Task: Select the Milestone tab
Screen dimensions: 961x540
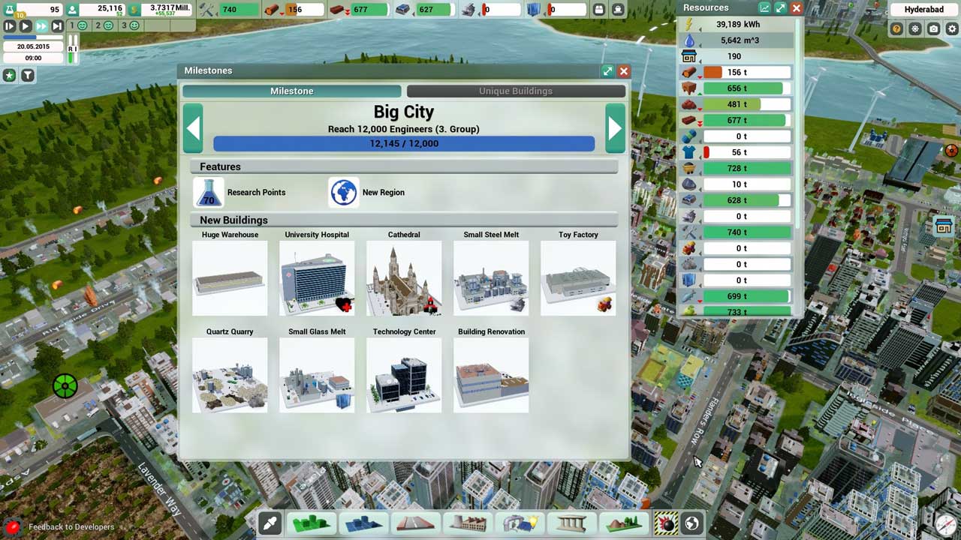Action: click(x=292, y=91)
